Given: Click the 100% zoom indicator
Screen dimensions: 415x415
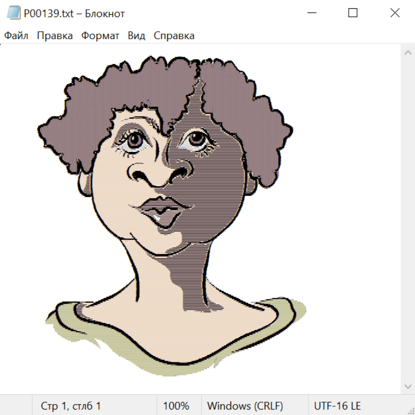Looking at the screenshot, I should (176, 406).
